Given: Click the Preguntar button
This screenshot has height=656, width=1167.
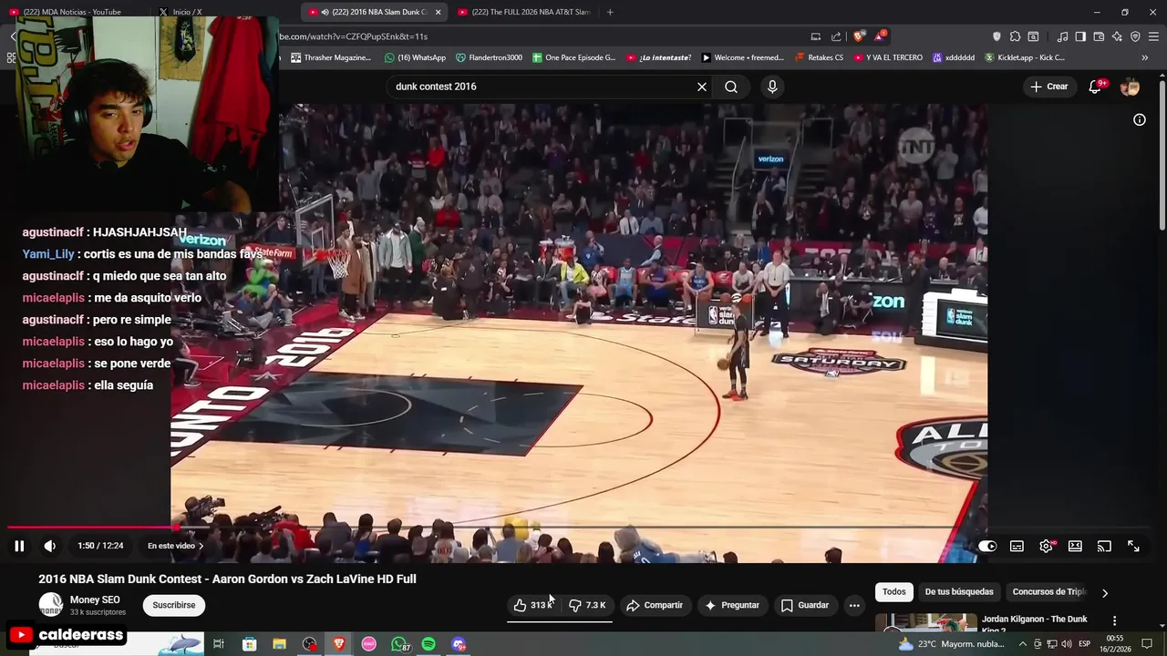Looking at the screenshot, I should tap(732, 605).
